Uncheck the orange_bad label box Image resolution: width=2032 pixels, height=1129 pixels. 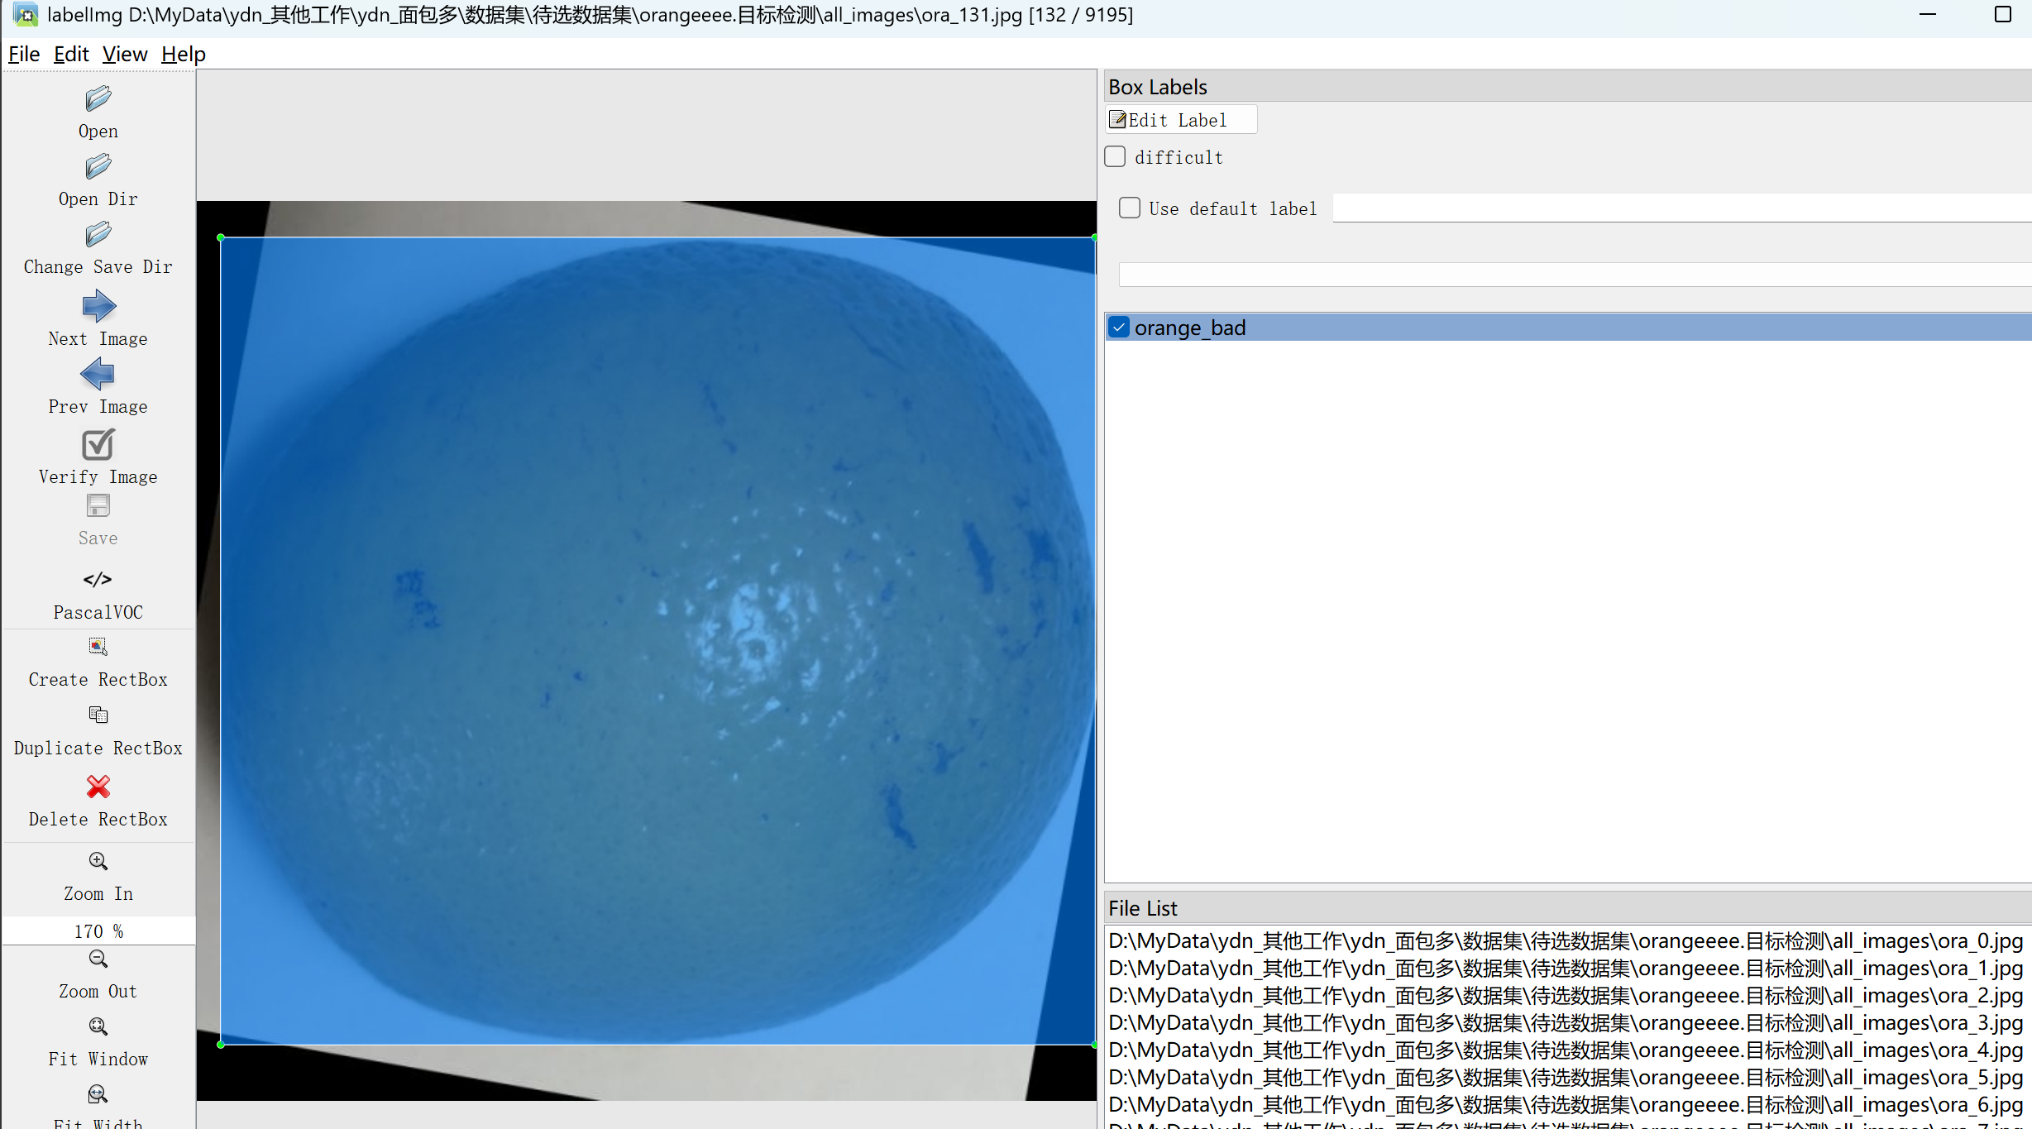pos(1119,328)
